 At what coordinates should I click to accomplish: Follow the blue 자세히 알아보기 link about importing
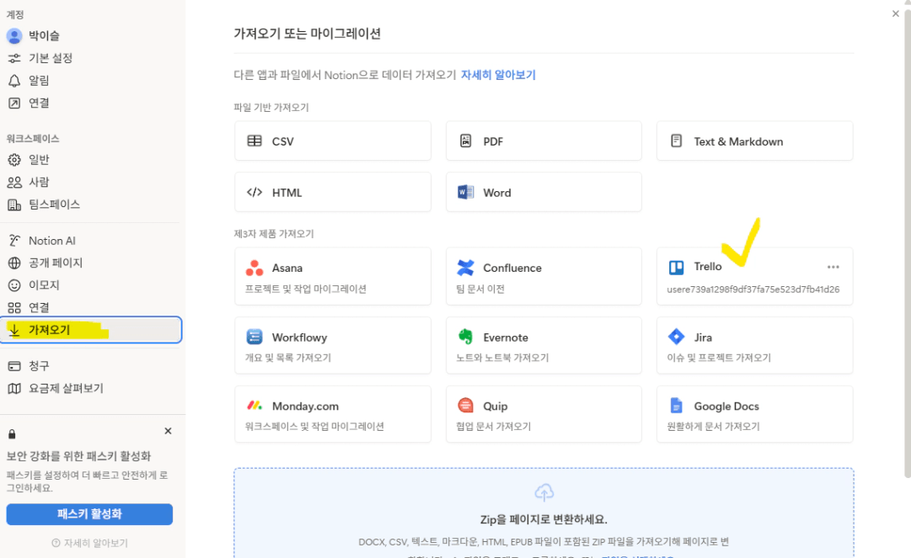tap(498, 75)
